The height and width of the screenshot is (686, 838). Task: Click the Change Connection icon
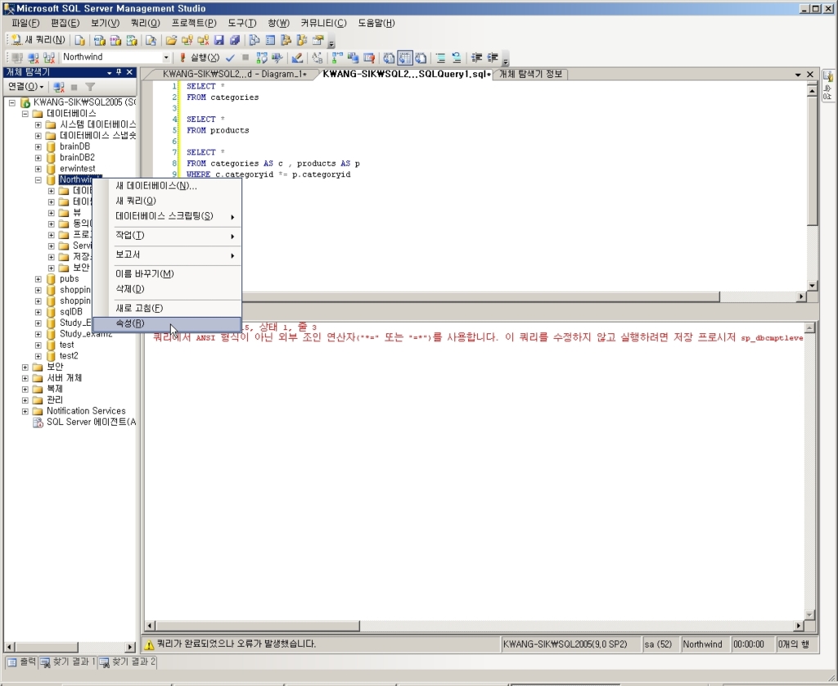point(48,57)
